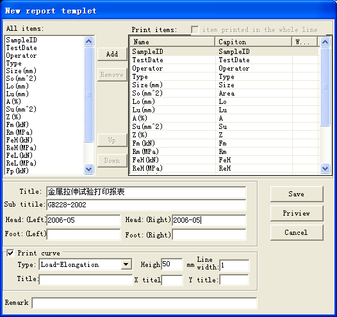Click the up arrow in Print items list
Screen dimensions: 337x317
click(x=325, y=42)
